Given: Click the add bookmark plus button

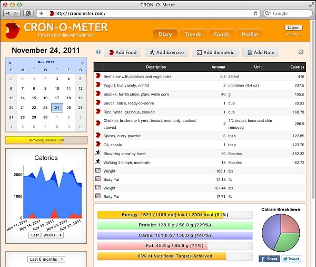Looking at the screenshot, I should click(41, 14).
